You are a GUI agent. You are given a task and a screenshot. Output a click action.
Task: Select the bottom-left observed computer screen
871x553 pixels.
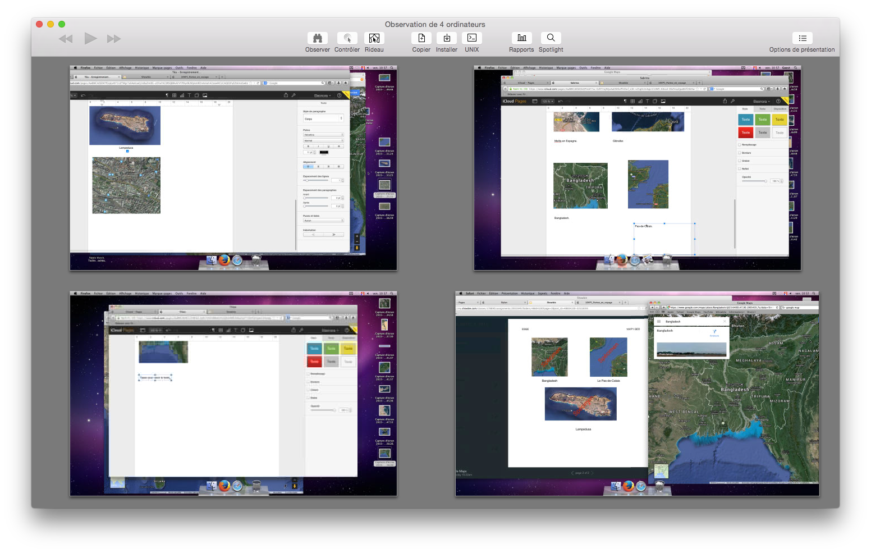coord(233,394)
